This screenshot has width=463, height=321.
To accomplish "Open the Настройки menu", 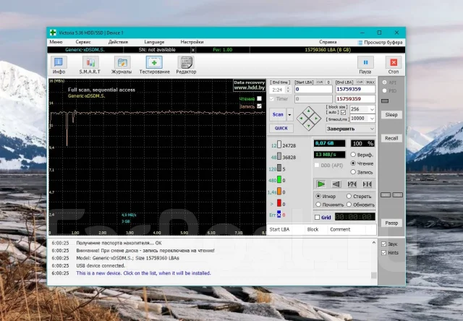I will 192,42.
